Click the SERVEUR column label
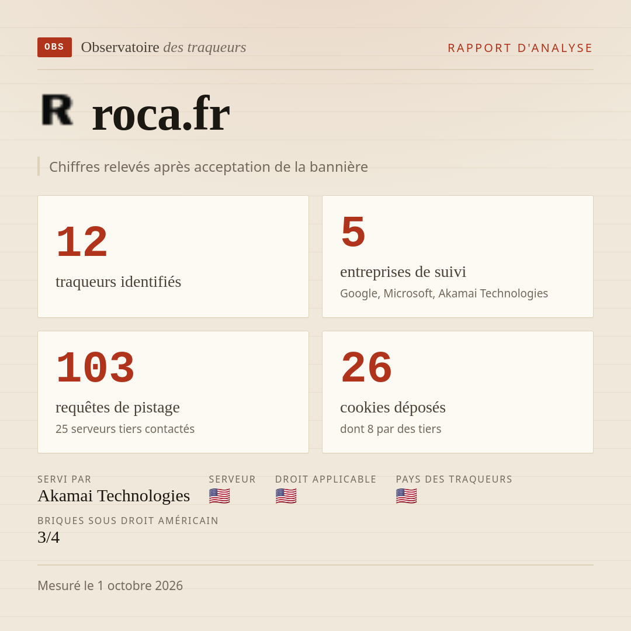The height and width of the screenshot is (631, 631). (232, 479)
